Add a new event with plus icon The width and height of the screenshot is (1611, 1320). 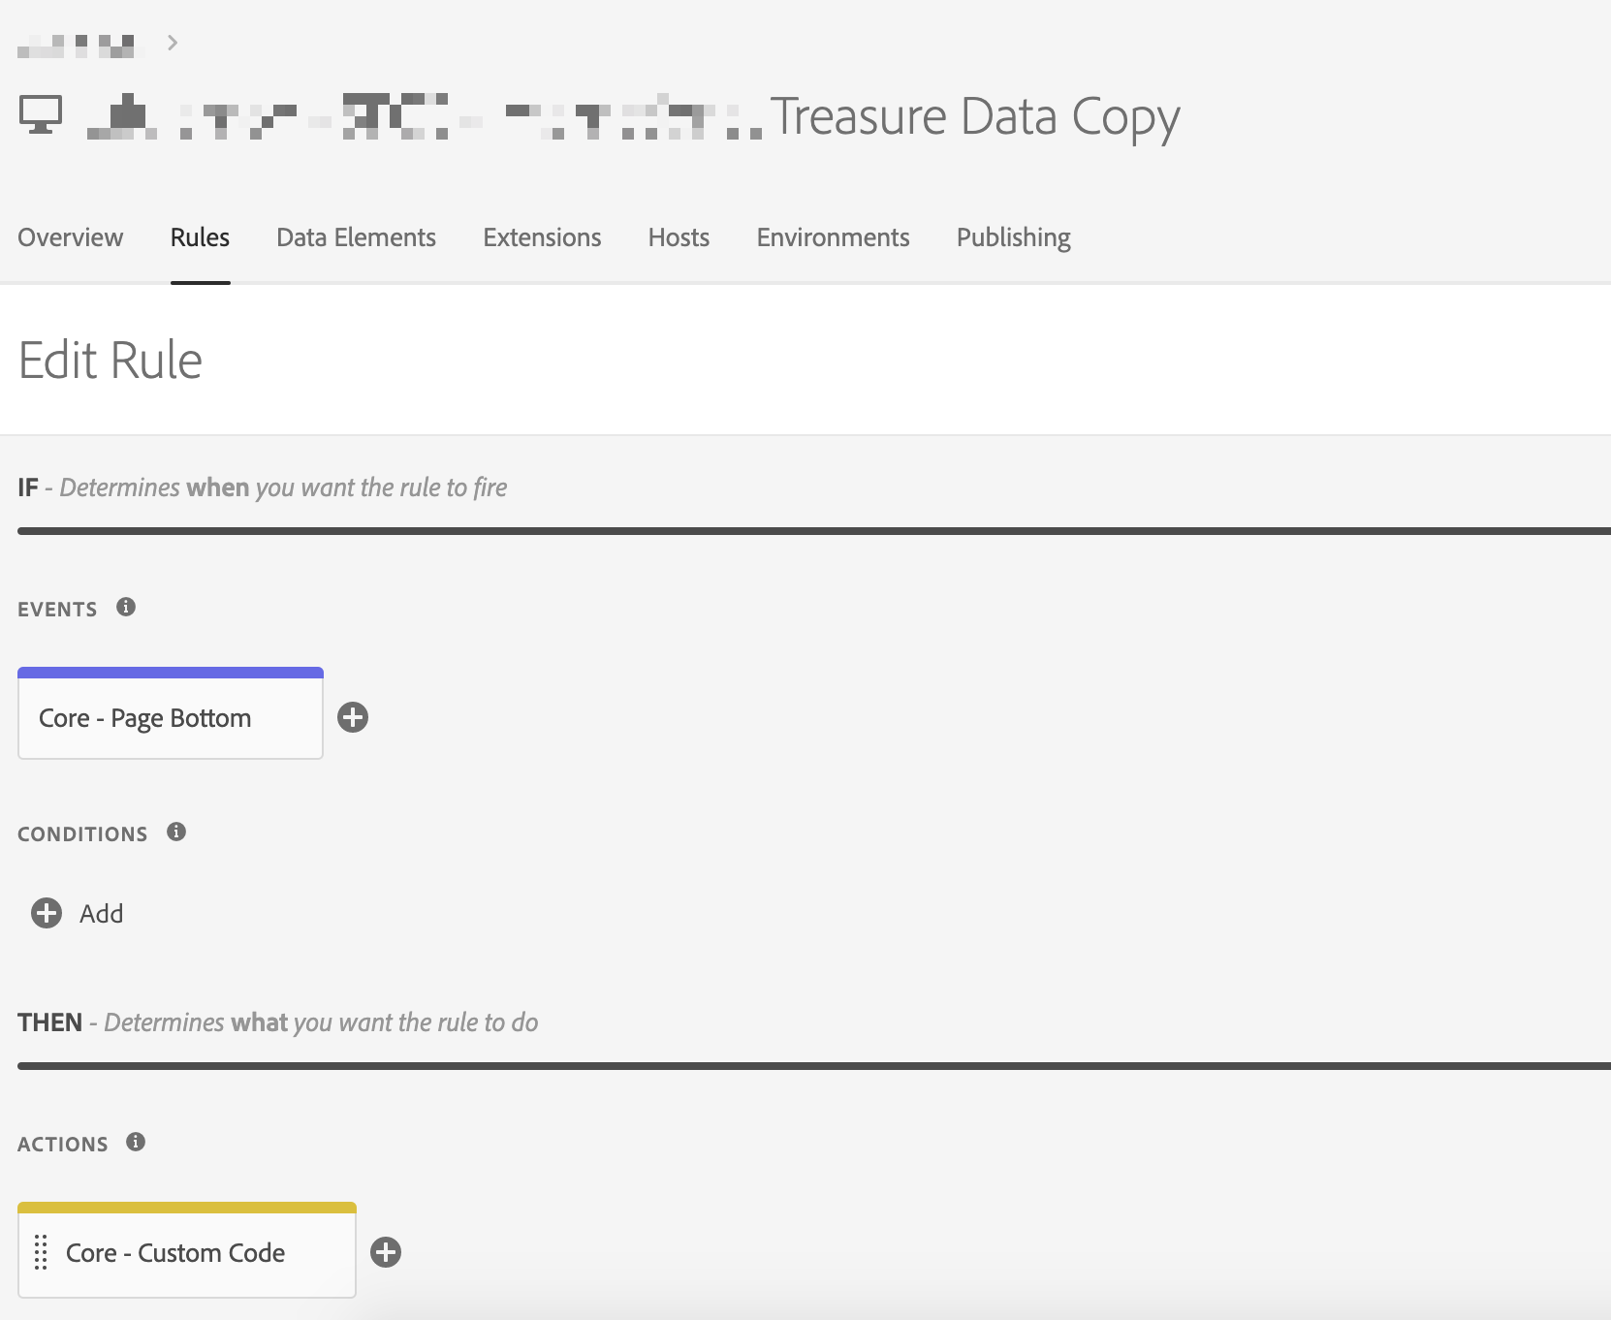353,718
